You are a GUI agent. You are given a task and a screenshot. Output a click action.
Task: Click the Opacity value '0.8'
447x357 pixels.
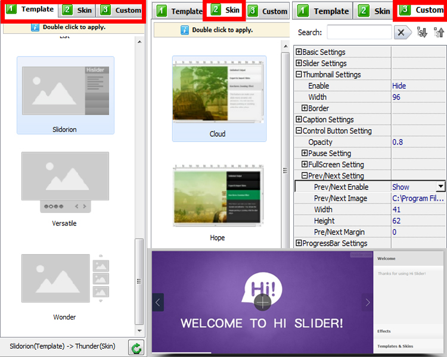pyautogui.click(x=398, y=142)
